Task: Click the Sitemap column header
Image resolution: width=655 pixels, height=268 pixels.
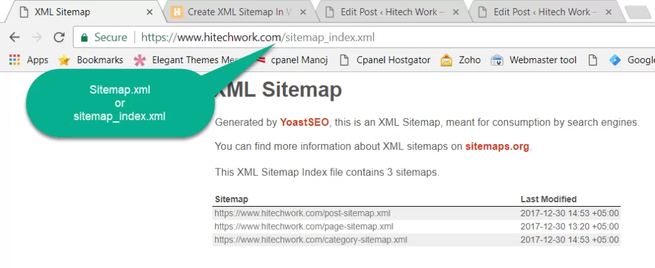Action: pos(232,199)
